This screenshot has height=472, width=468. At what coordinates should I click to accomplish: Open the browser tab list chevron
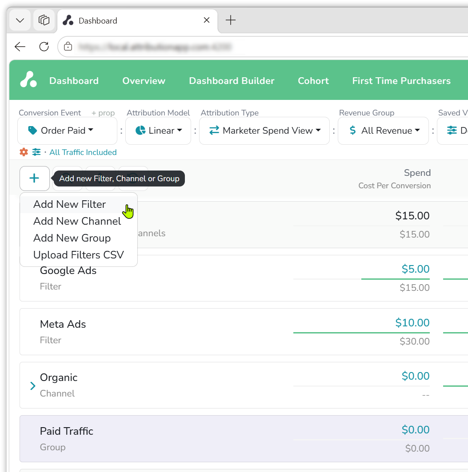coord(20,20)
